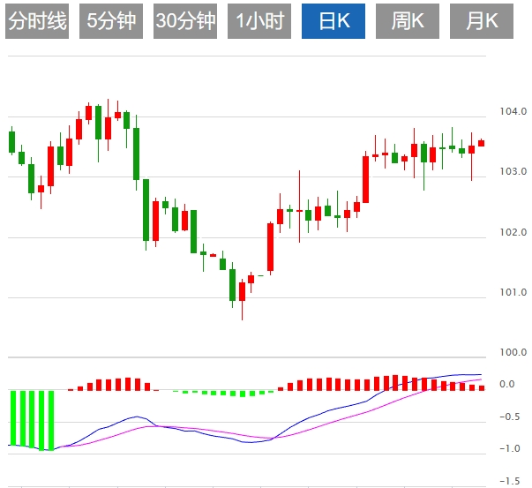
Task: Click the 101.0 price axis label
Action: click(x=507, y=292)
